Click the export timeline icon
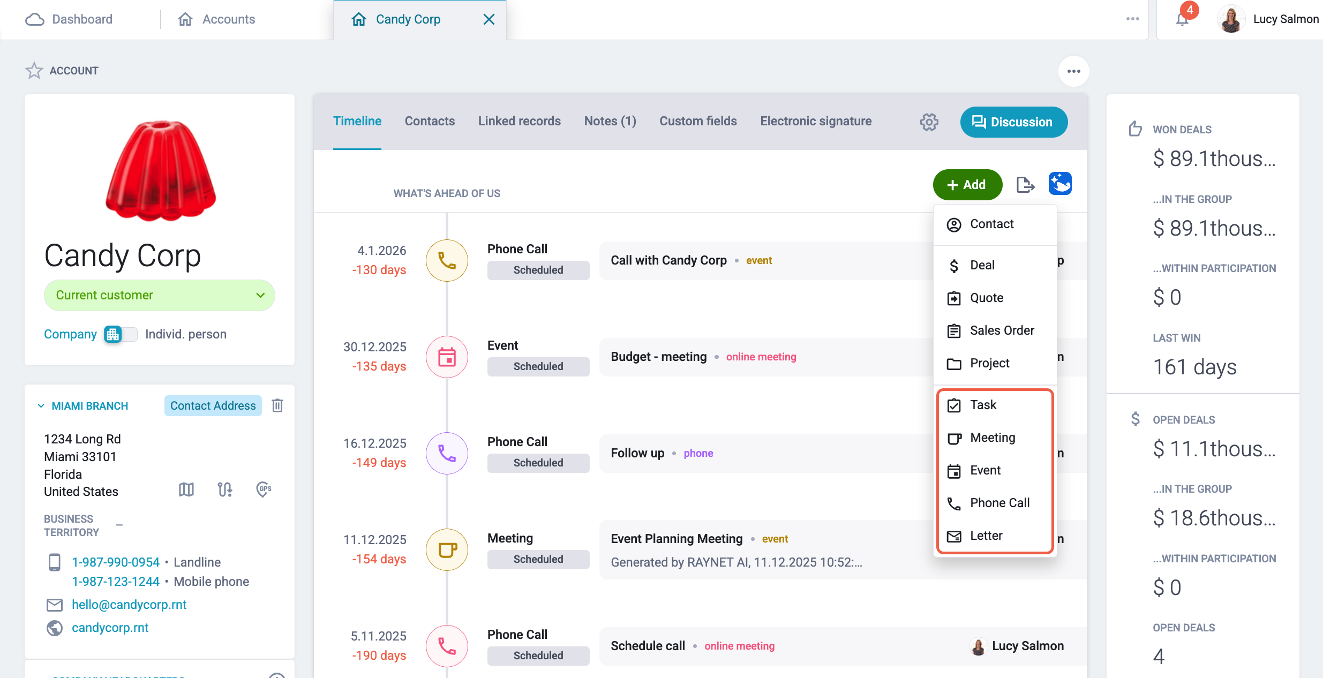Image resolution: width=1323 pixels, height=678 pixels. click(x=1025, y=185)
